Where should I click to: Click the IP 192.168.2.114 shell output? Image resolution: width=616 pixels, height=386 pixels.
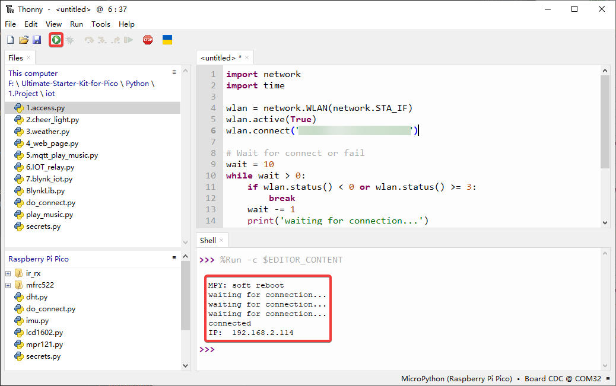click(x=250, y=333)
